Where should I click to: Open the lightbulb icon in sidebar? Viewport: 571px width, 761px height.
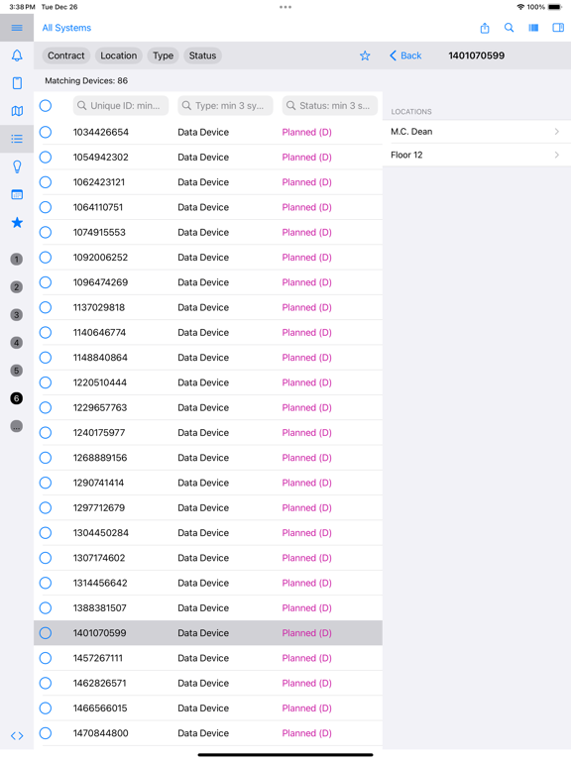point(17,166)
